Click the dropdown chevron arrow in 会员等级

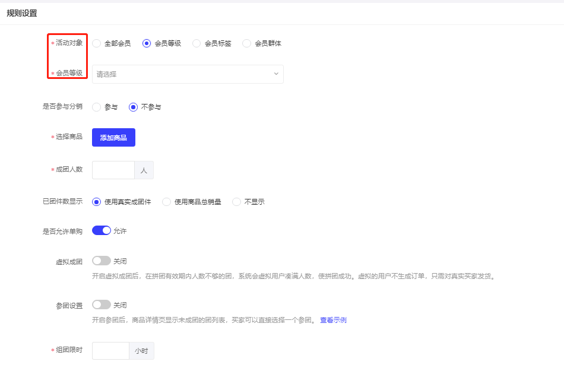click(276, 74)
